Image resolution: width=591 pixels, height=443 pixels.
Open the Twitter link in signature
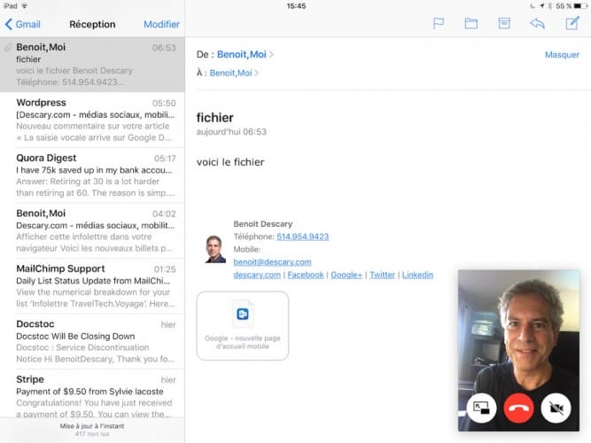coord(382,275)
